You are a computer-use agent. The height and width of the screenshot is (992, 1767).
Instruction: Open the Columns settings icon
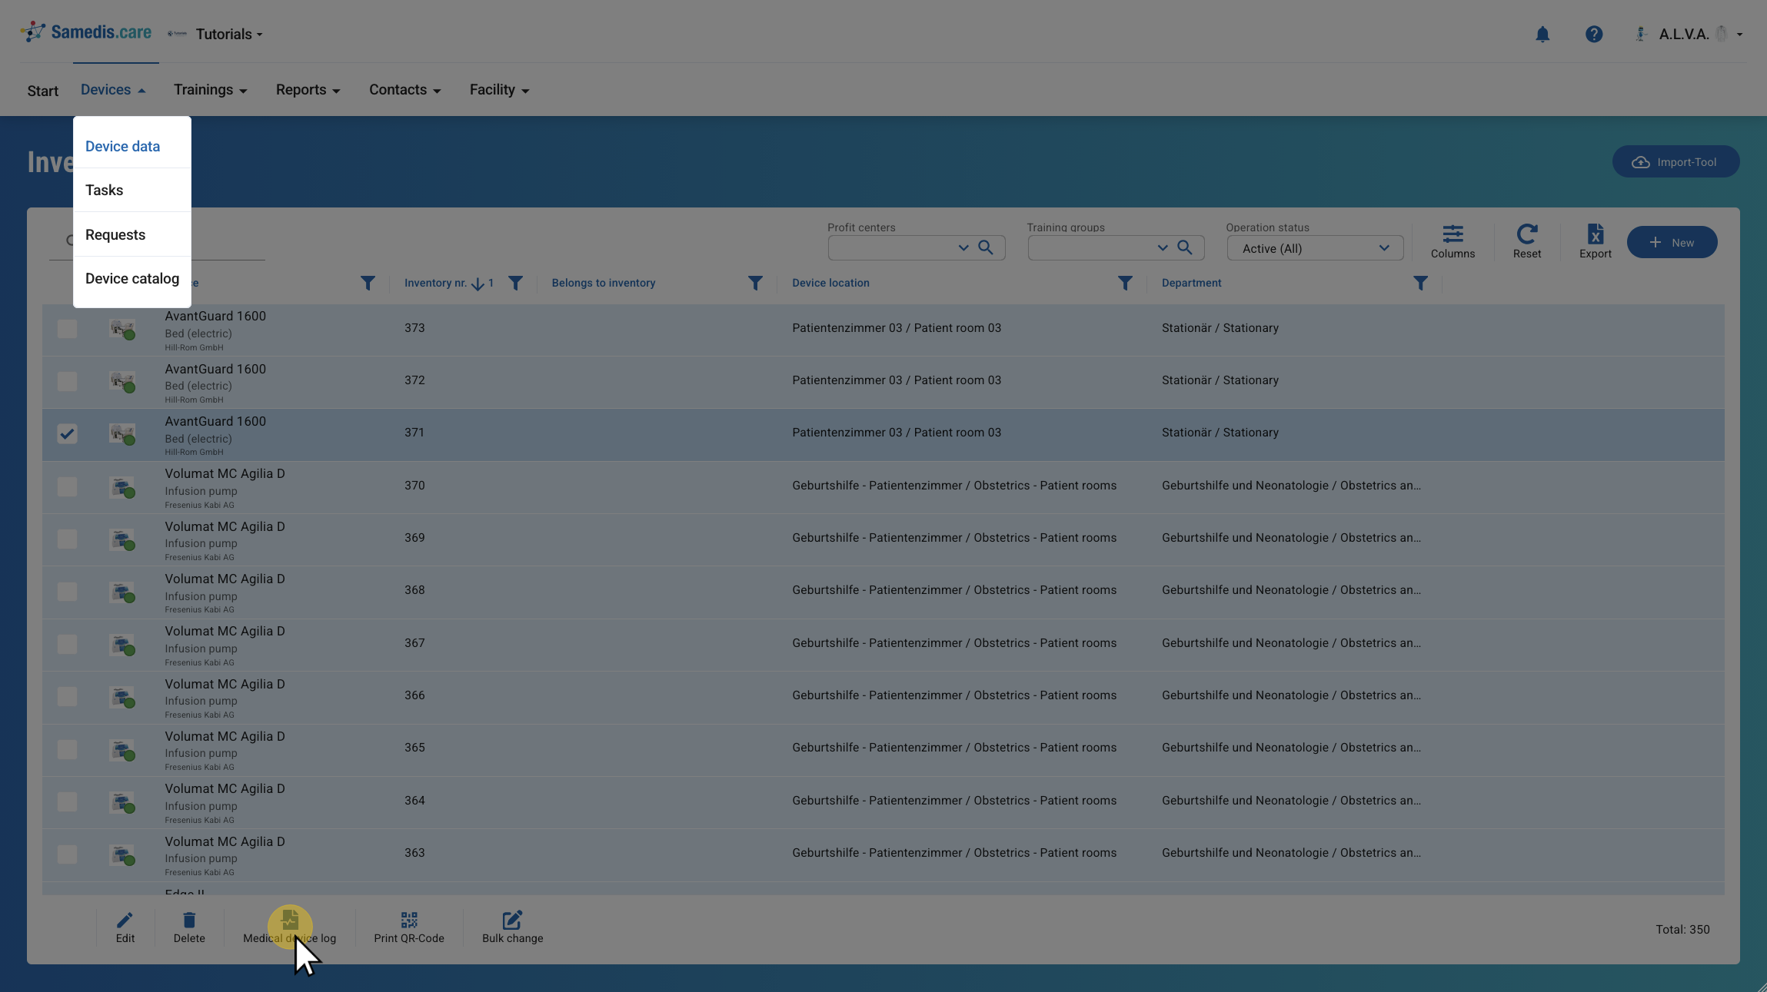(1453, 241)
